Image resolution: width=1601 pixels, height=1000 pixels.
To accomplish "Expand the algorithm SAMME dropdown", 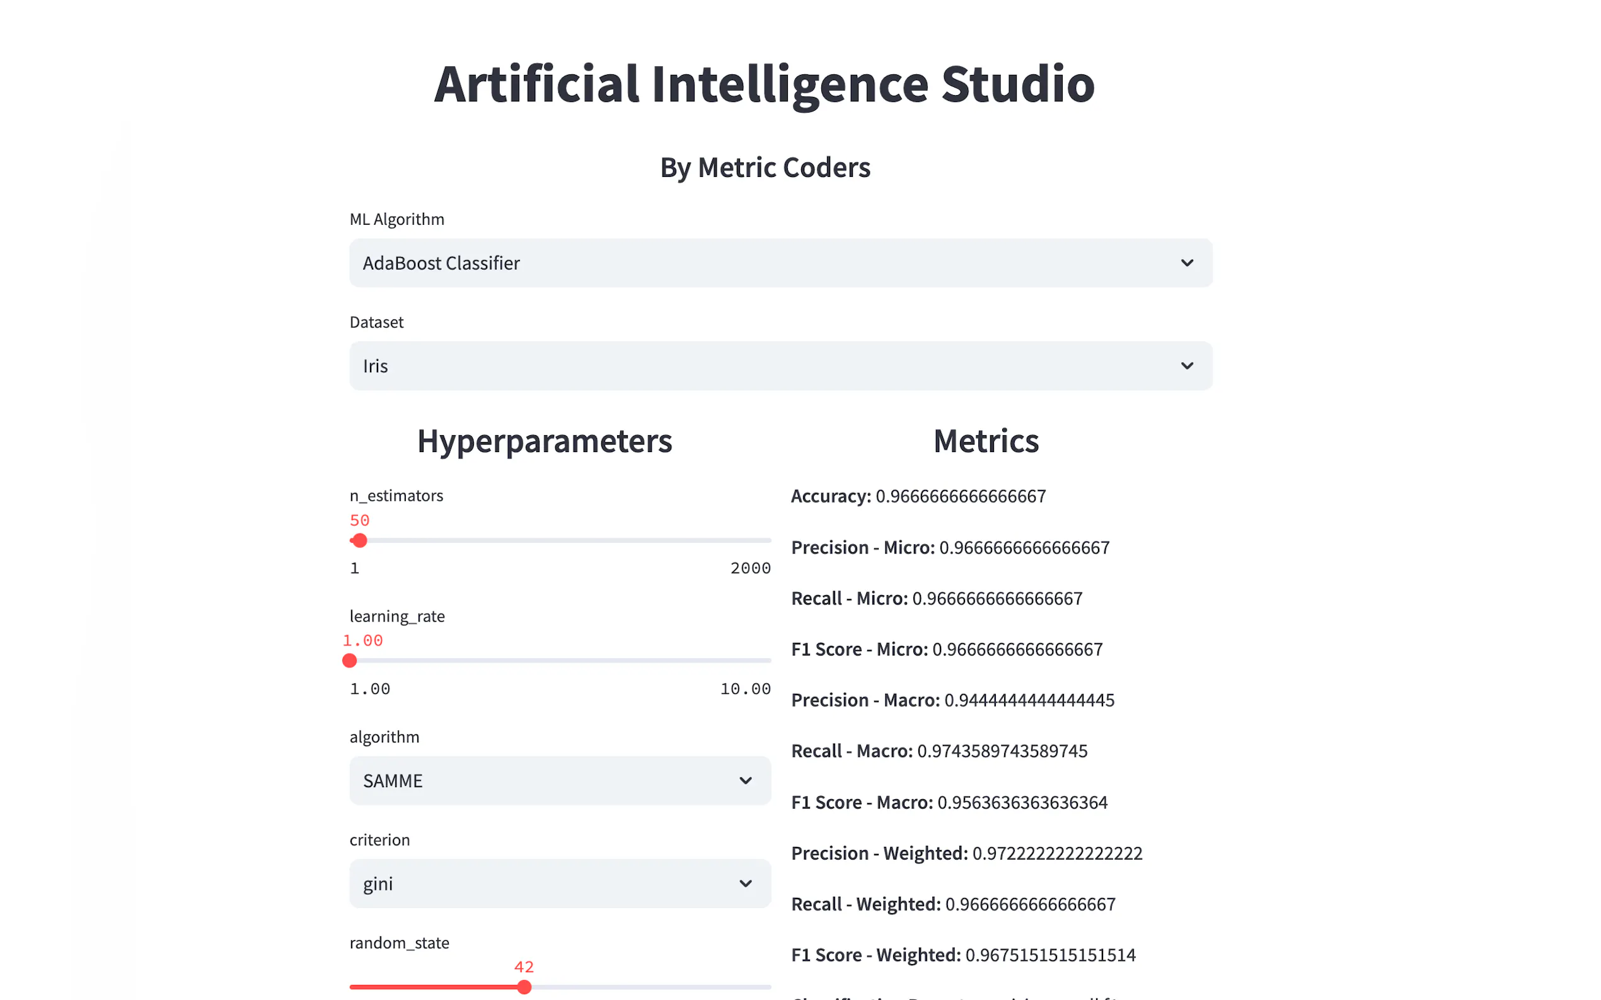I will (x=529, y=780).
